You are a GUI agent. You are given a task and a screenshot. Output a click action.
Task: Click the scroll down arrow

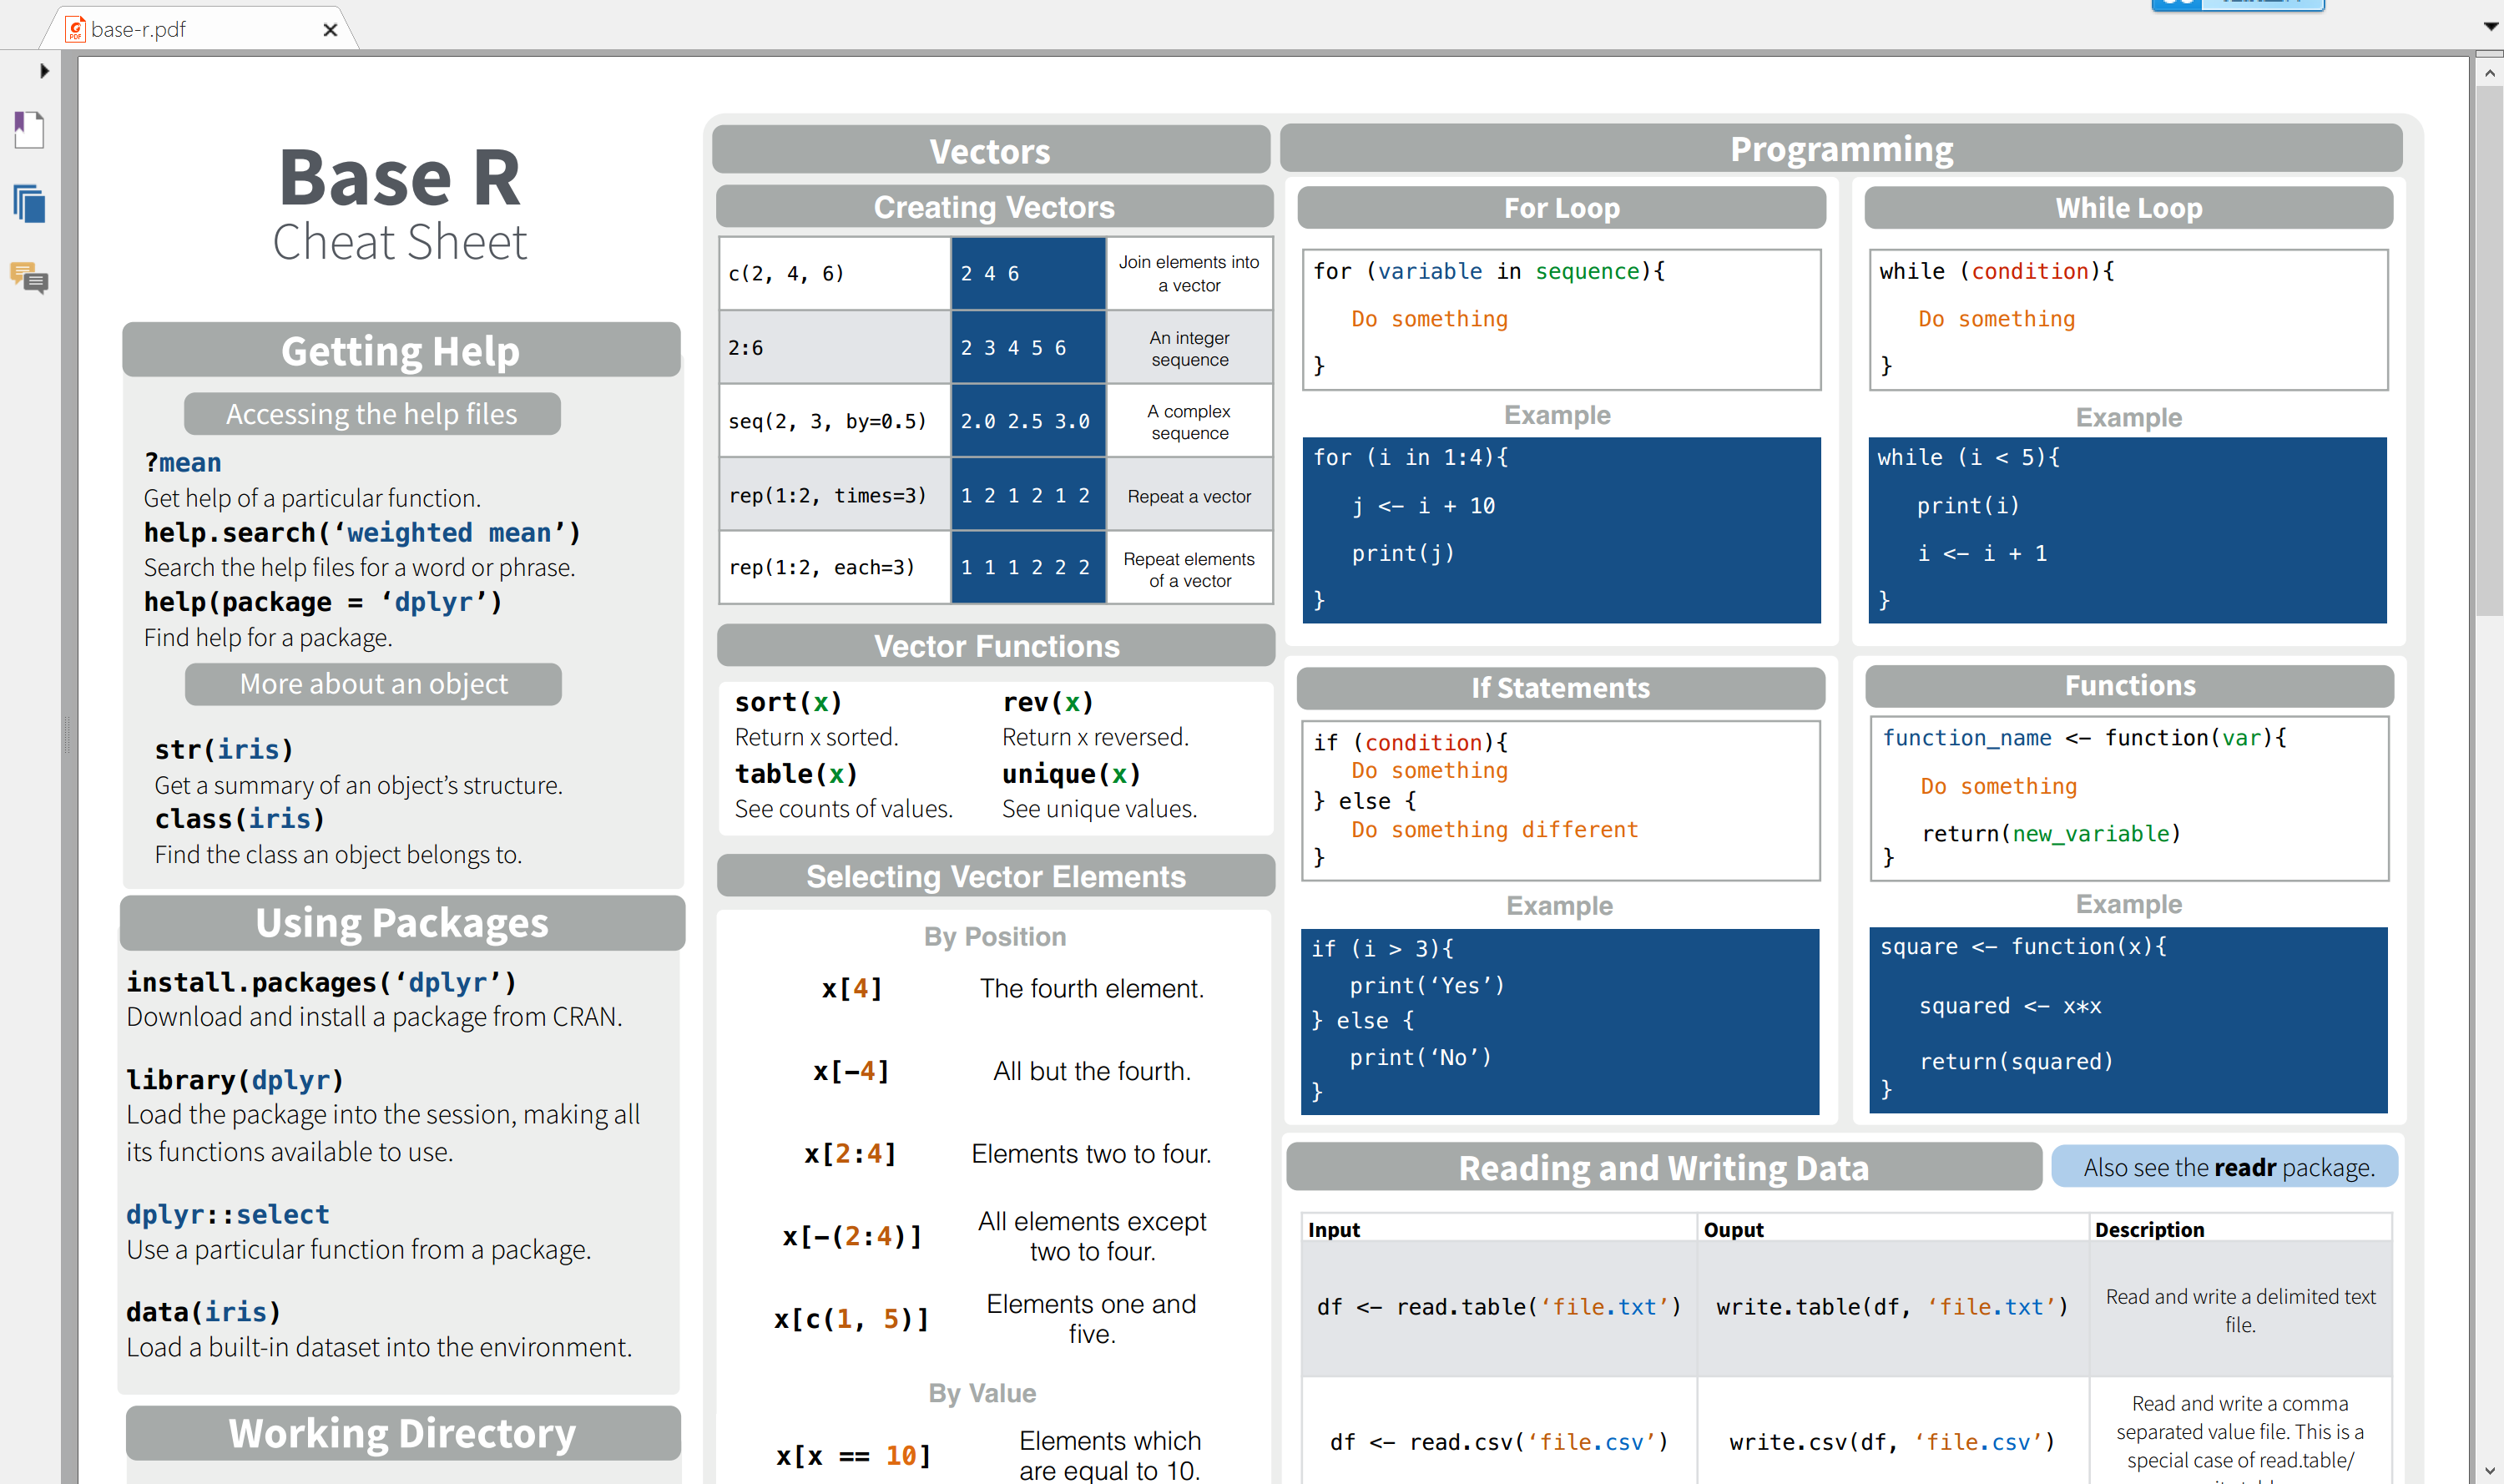pyautogui.click(x=2489, y=1471)
